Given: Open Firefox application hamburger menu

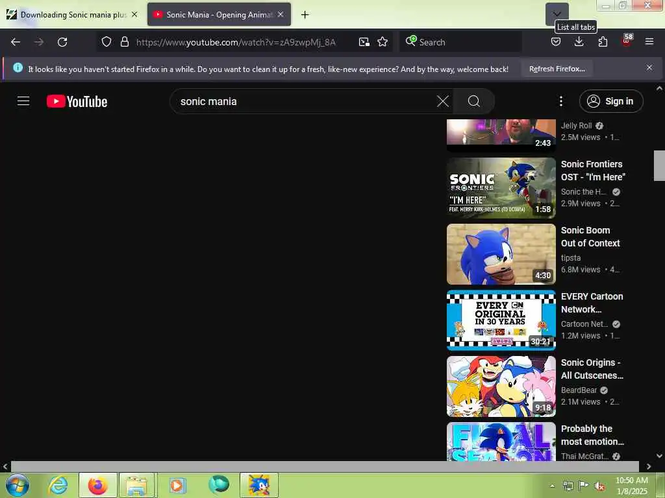Looking at the screenshot, I should click(649, 42).
